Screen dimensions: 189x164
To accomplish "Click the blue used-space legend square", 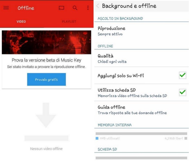I will 97,139.
